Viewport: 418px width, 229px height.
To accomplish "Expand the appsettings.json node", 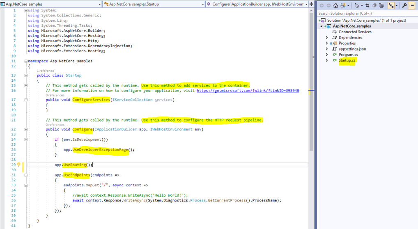I will [327, 49].
